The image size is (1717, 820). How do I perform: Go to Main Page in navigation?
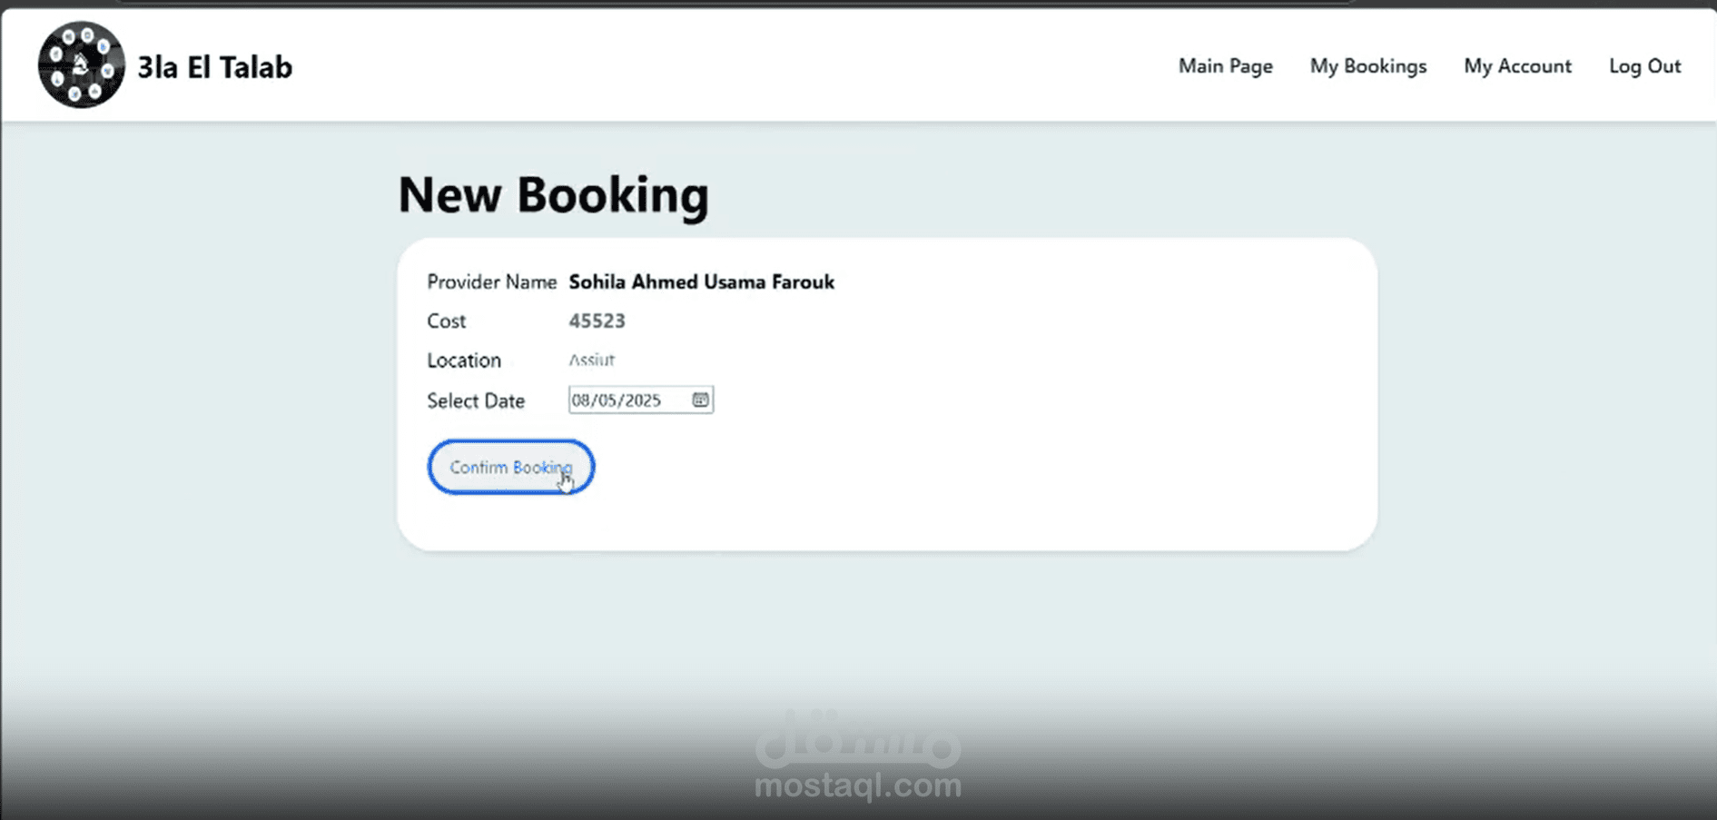pyautogui.click(x=1225, y=66)
